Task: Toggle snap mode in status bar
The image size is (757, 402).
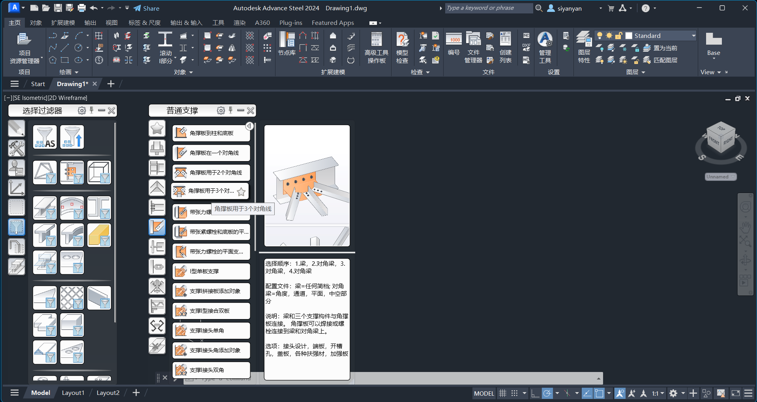Action: tap(514, 393)
